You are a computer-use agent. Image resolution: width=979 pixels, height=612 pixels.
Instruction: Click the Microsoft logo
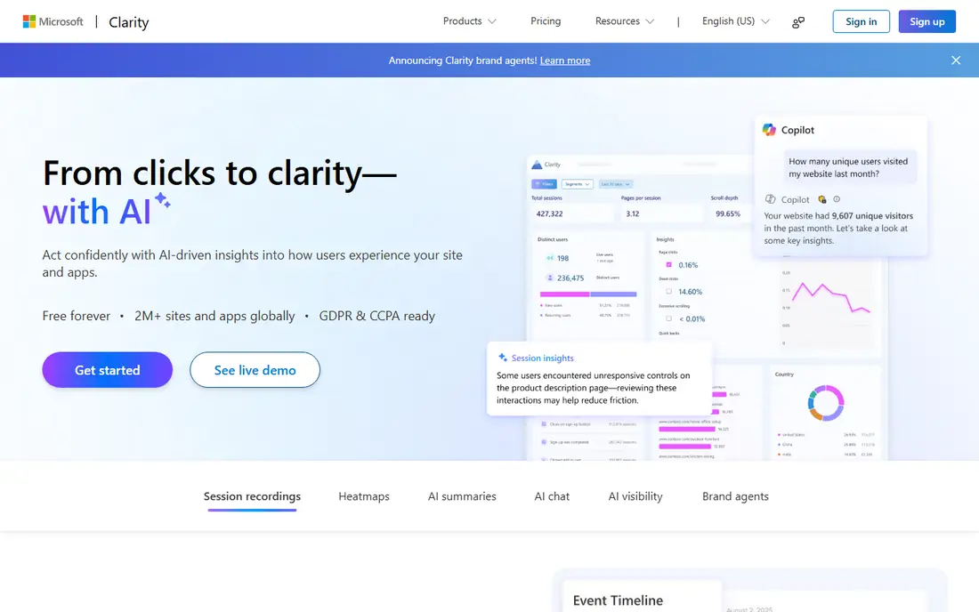coord(53,22)
